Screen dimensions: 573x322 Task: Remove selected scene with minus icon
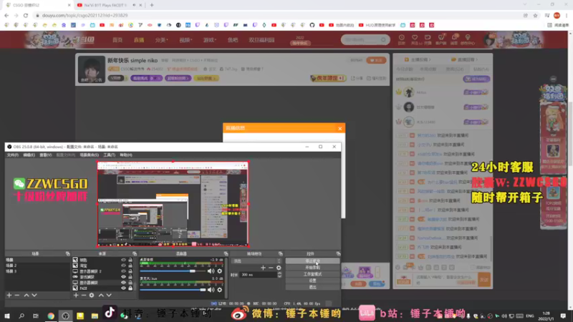click(16, 295)
